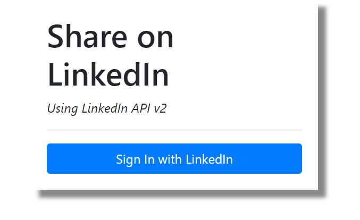Image resolution: width=360 pixels, height=220 pixels.
Task: Click the "Share on LinkedIn" heading
Action: 111,56
